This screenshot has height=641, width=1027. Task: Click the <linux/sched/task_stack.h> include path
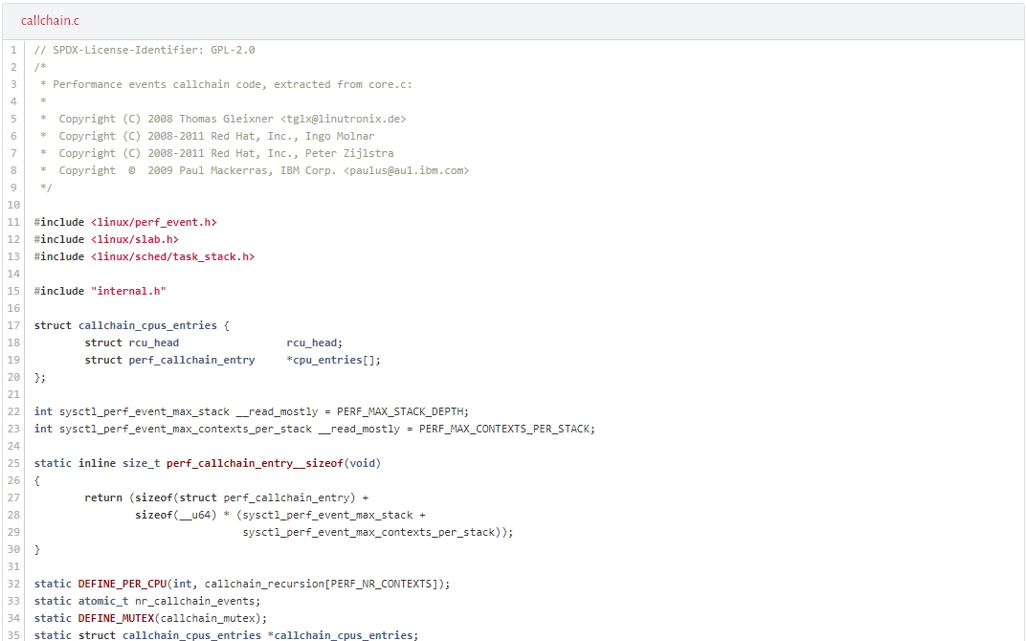click(173, 256)
